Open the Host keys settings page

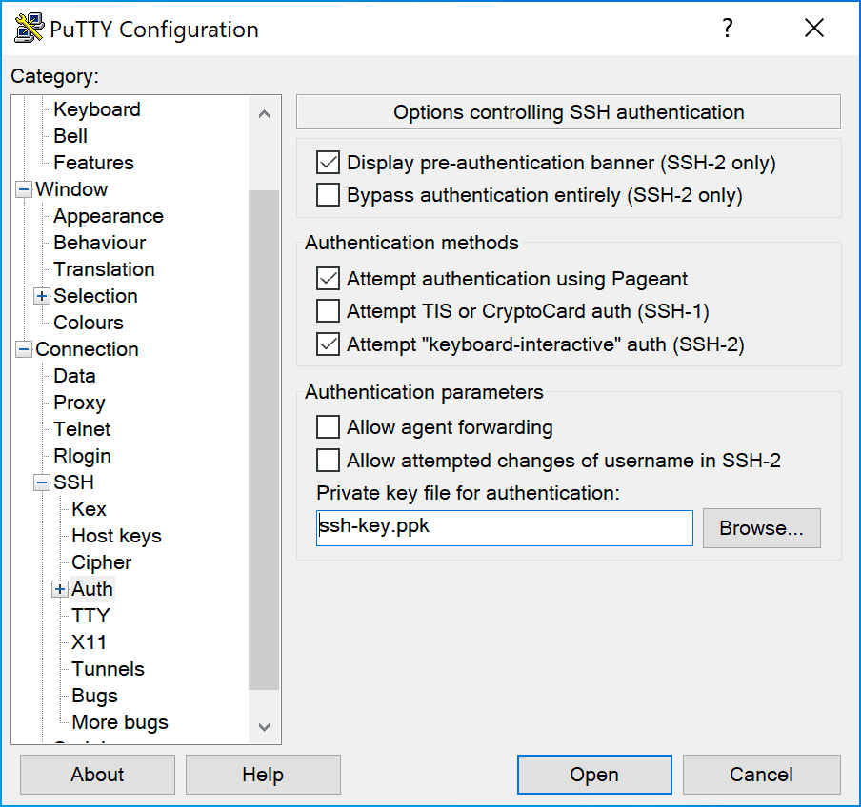click(115, 536)
